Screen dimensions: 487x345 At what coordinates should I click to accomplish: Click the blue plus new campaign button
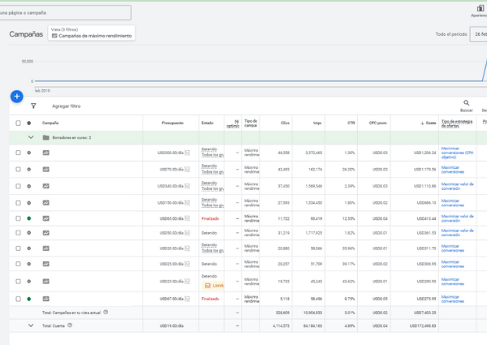17,97
